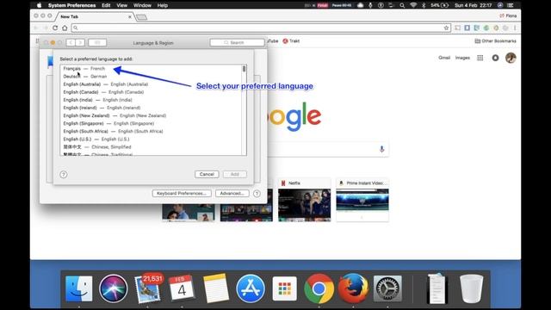Select Chinese, Simplified
The height and width of the screenshot is (310, 551).
152,147
